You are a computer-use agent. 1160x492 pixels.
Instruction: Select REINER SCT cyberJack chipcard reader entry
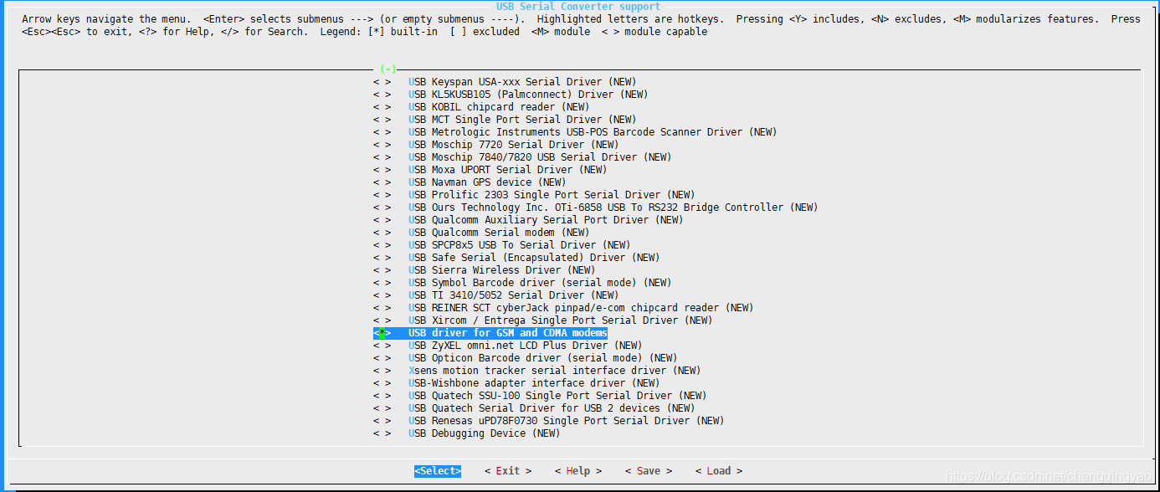(581, 308)
